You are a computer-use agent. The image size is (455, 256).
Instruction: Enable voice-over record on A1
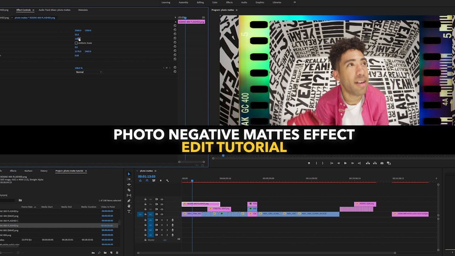(172, 220)
